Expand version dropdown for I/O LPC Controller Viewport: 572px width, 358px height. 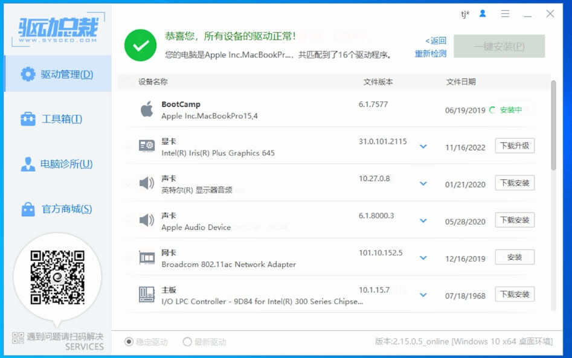click(x=423, y=295)
